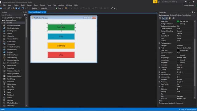Open the Format menu
Image resolution: width=197 pixels, height=111 pixels.
(x=42, y=5)
